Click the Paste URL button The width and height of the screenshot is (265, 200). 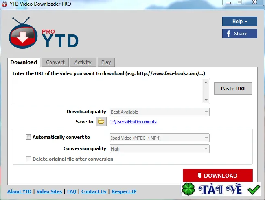coord(233,88)
